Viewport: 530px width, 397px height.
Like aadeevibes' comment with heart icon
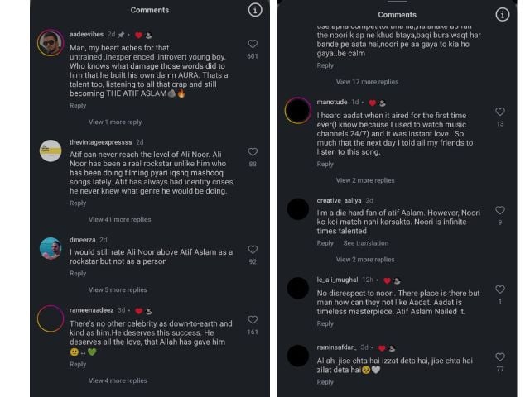click(253, 44)
